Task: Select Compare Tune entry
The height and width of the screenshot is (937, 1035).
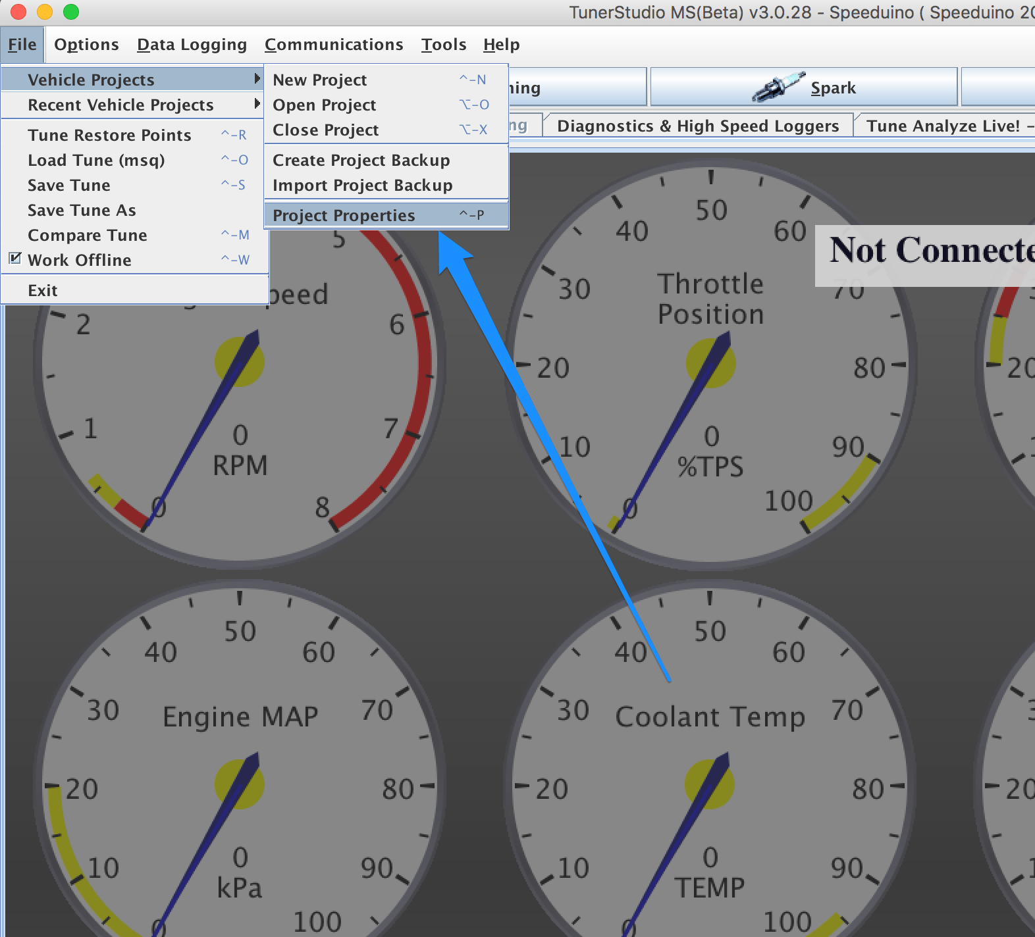Action: [x=134, y=235]
